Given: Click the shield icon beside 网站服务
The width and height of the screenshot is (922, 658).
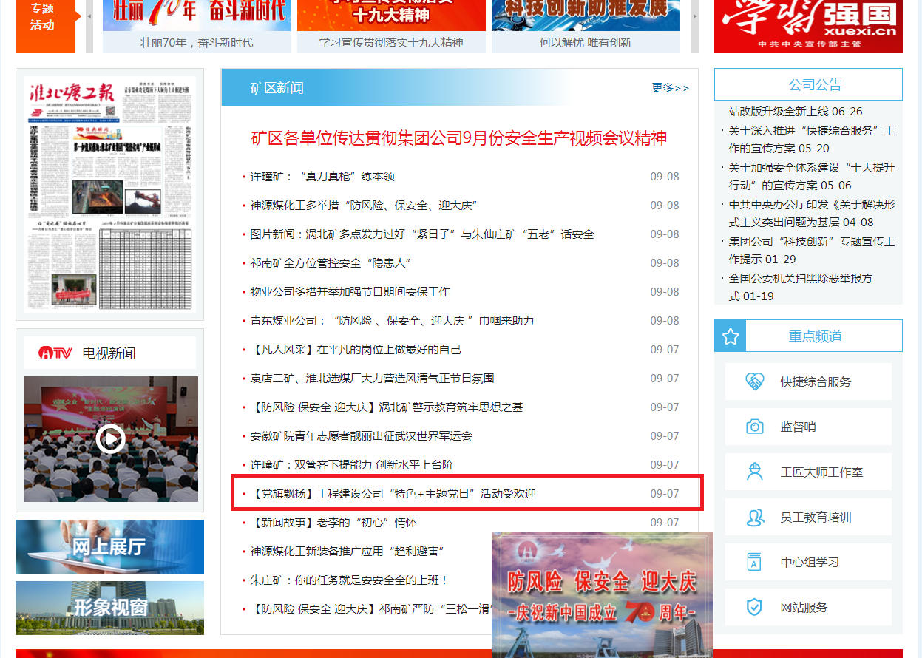Looking at the screenshot, I should [754, 607].
